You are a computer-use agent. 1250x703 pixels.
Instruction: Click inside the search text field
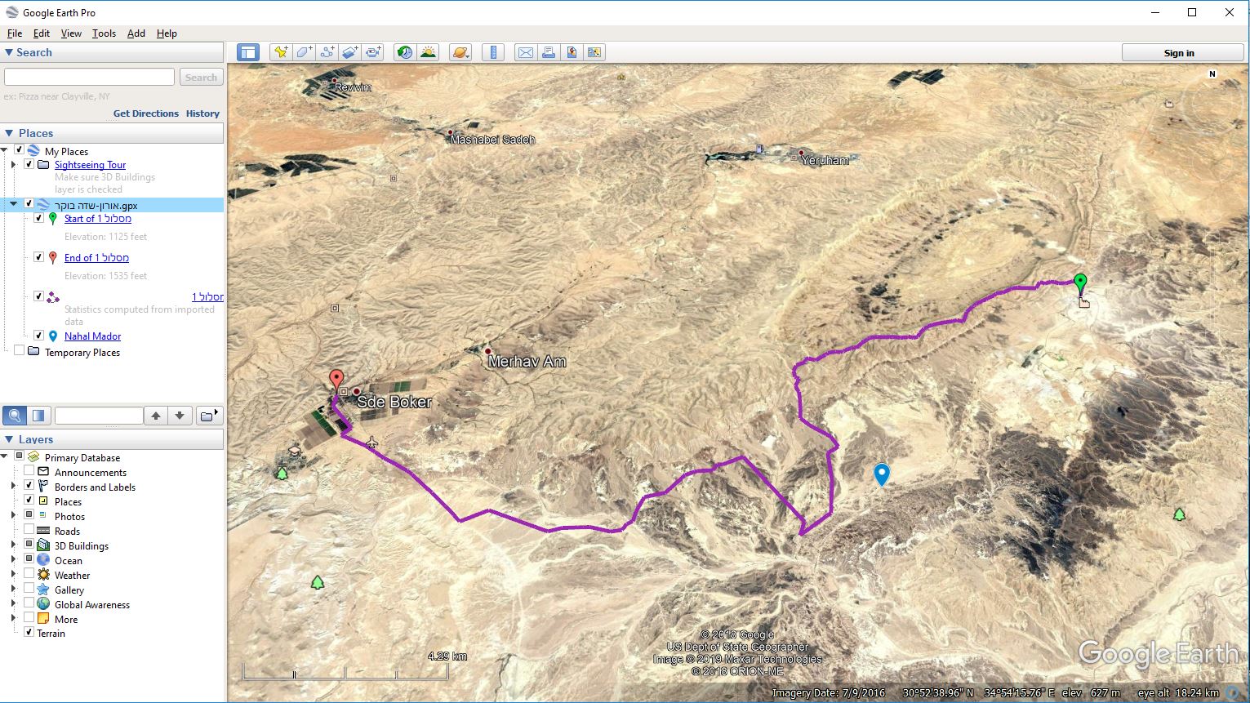pyautogui.click(x=89, y=77)
